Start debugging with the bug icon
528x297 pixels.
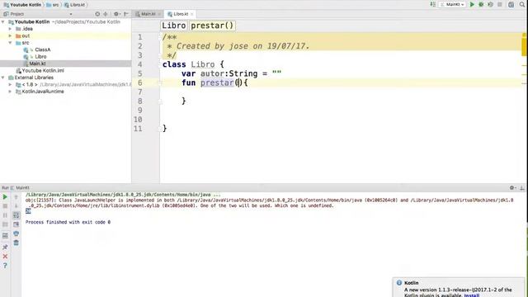(x=481, y=4)
